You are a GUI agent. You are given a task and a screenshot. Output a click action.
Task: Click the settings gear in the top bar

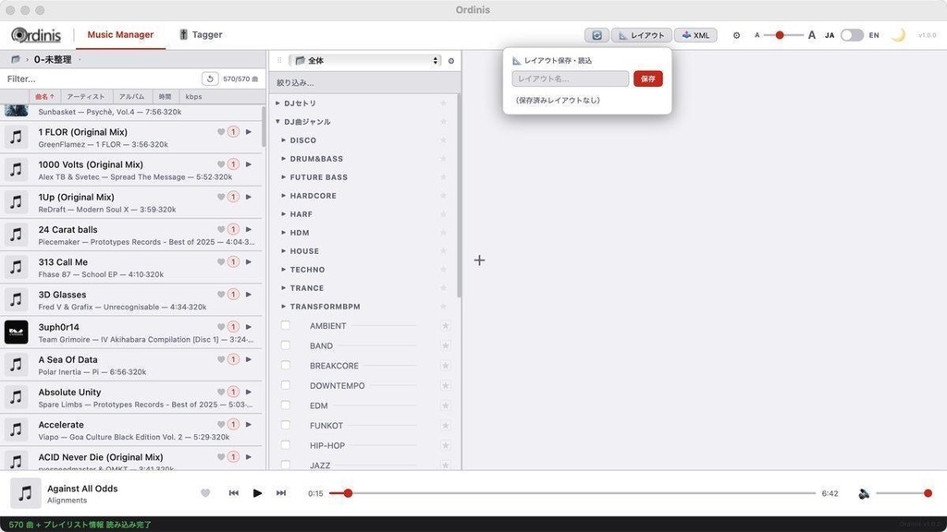(737, 34)
